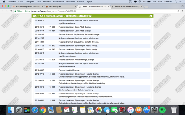Viewport: 185px width, 115px height.
Task: Close the CARFAX Fordonshistorik report panel
Action: point(151,16)
